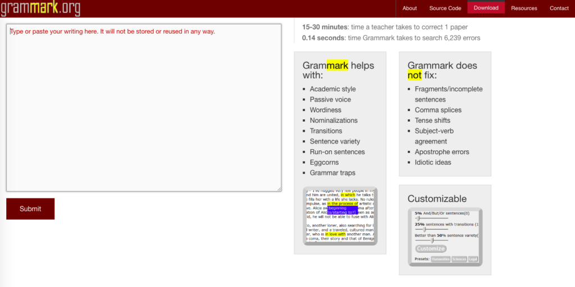Choose the Legal preset
This screenshot has height=287, width=575.
tap(473, 259)
